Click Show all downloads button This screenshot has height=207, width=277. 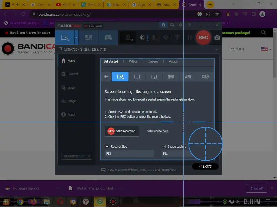point(256,188)
